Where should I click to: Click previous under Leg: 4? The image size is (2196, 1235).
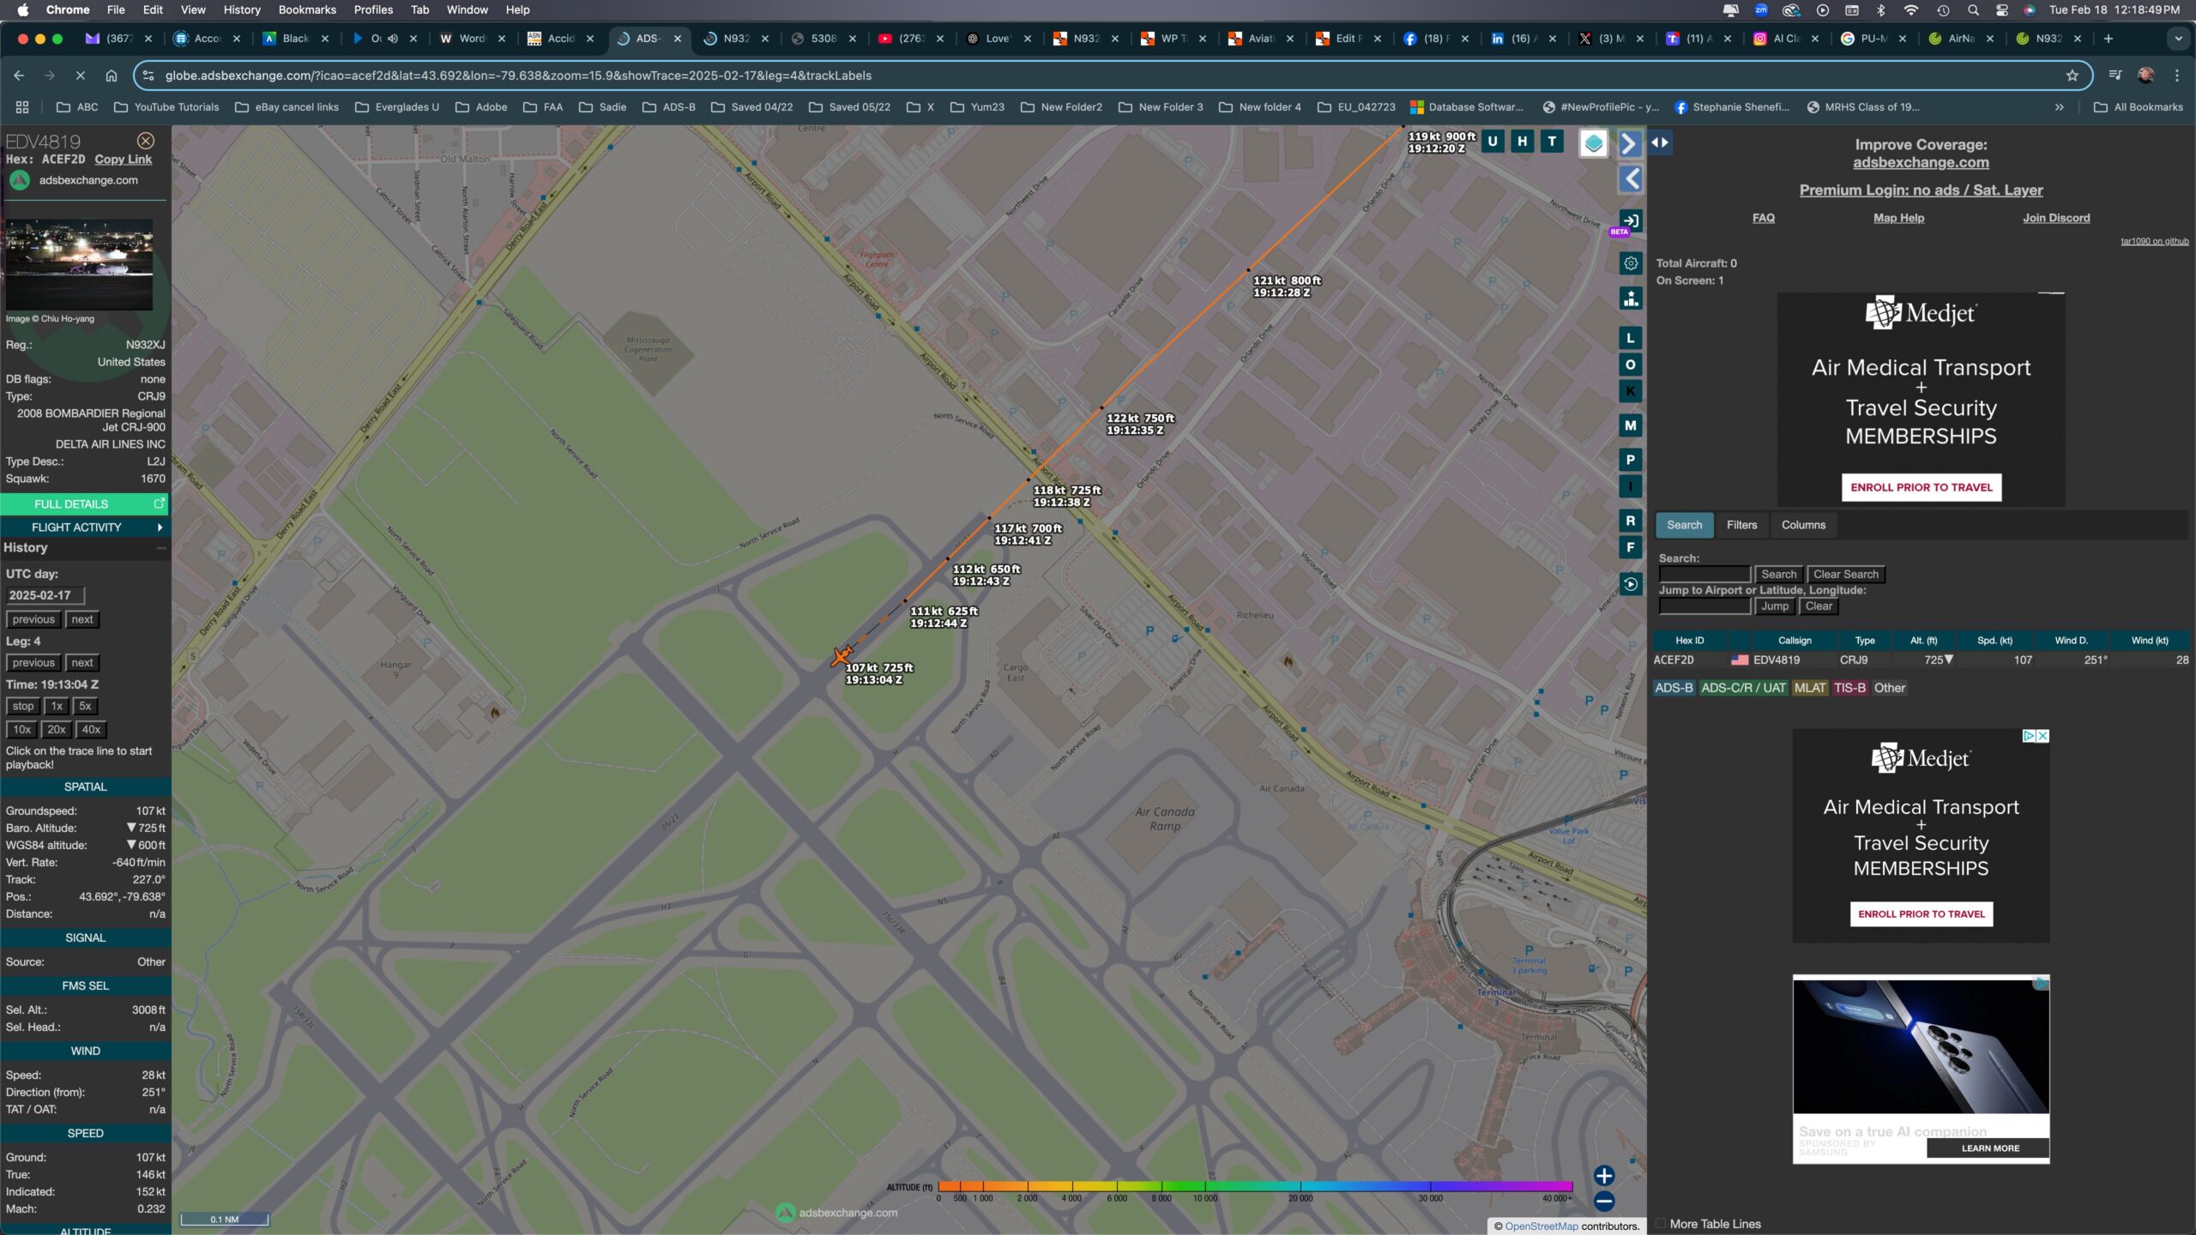click(33, 663)
